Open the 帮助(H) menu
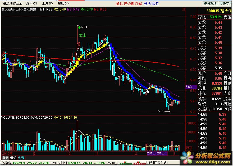 [x=63, y=3]
